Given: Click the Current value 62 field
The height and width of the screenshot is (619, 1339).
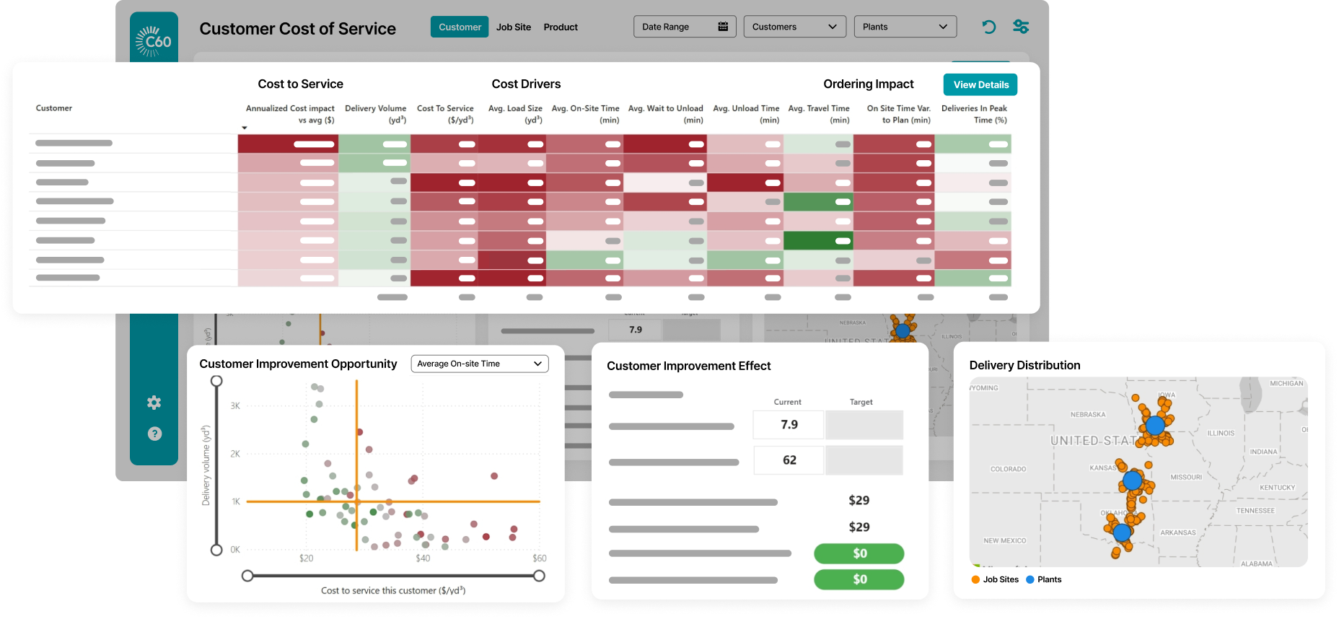Looking at the screenshot, I should coord(789,460).
